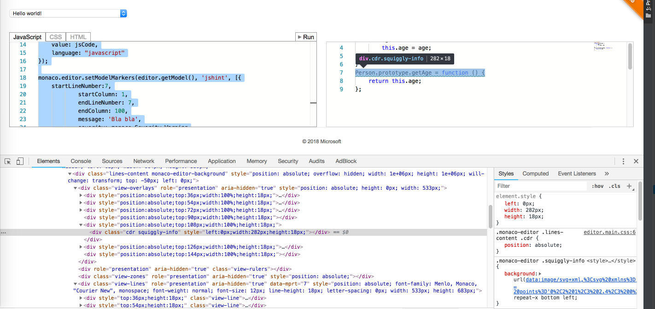Screen dimensions: 655x309
Task: Open the DevTools customize menu (three dots)
Action: (x=623, y=161)
